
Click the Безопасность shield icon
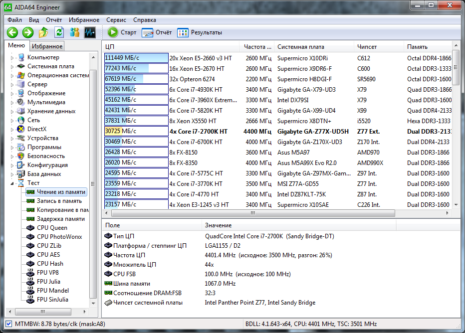click(21, 156)
